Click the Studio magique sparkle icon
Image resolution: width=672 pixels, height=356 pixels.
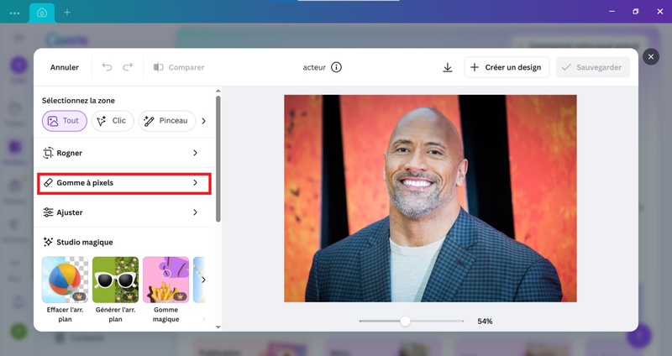(x=48, y=242)
